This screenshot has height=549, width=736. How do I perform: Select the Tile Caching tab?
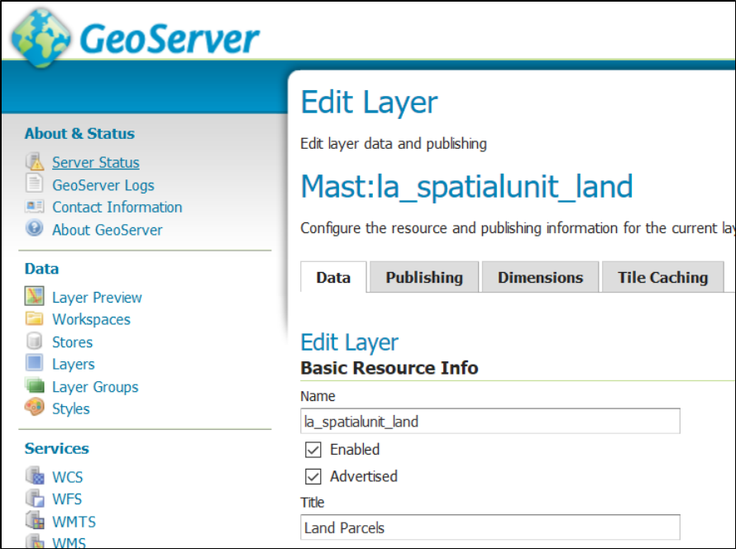662,278
